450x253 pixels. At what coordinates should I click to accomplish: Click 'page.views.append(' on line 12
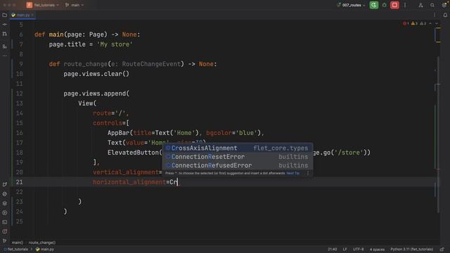click(x=96, y=93)
